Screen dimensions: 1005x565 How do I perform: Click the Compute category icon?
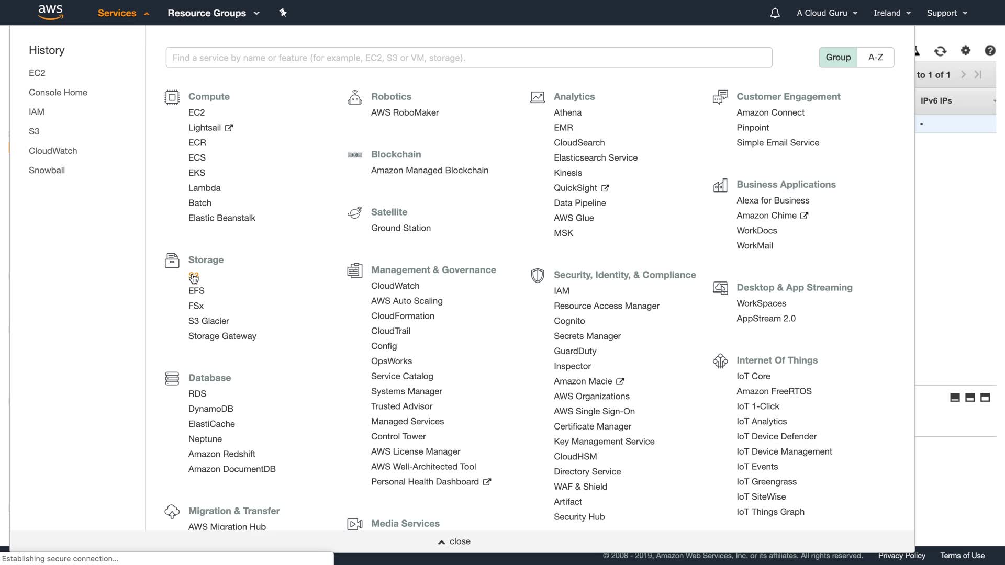(x=172, y=97)
